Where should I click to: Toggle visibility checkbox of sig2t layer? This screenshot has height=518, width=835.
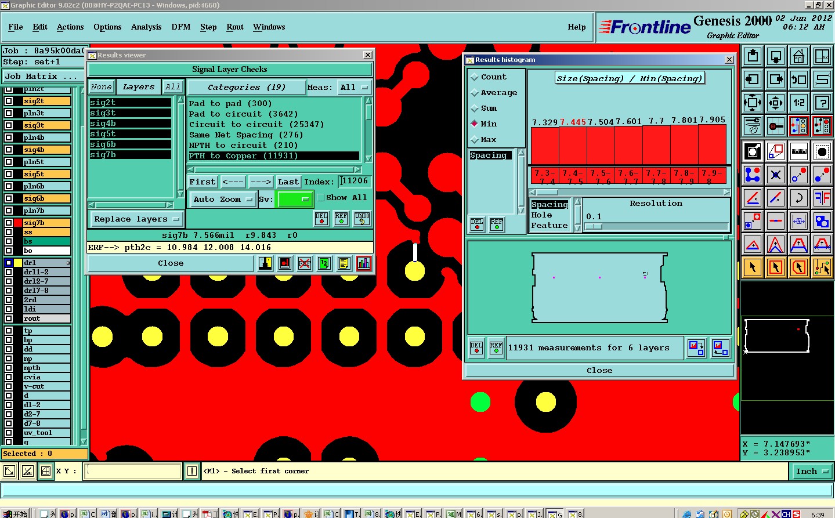point(9,101)
